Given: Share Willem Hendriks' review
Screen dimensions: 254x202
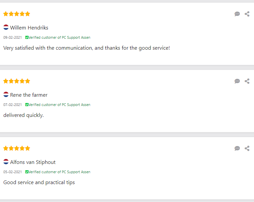Looking at the screenshot, I should coord(247,14).
